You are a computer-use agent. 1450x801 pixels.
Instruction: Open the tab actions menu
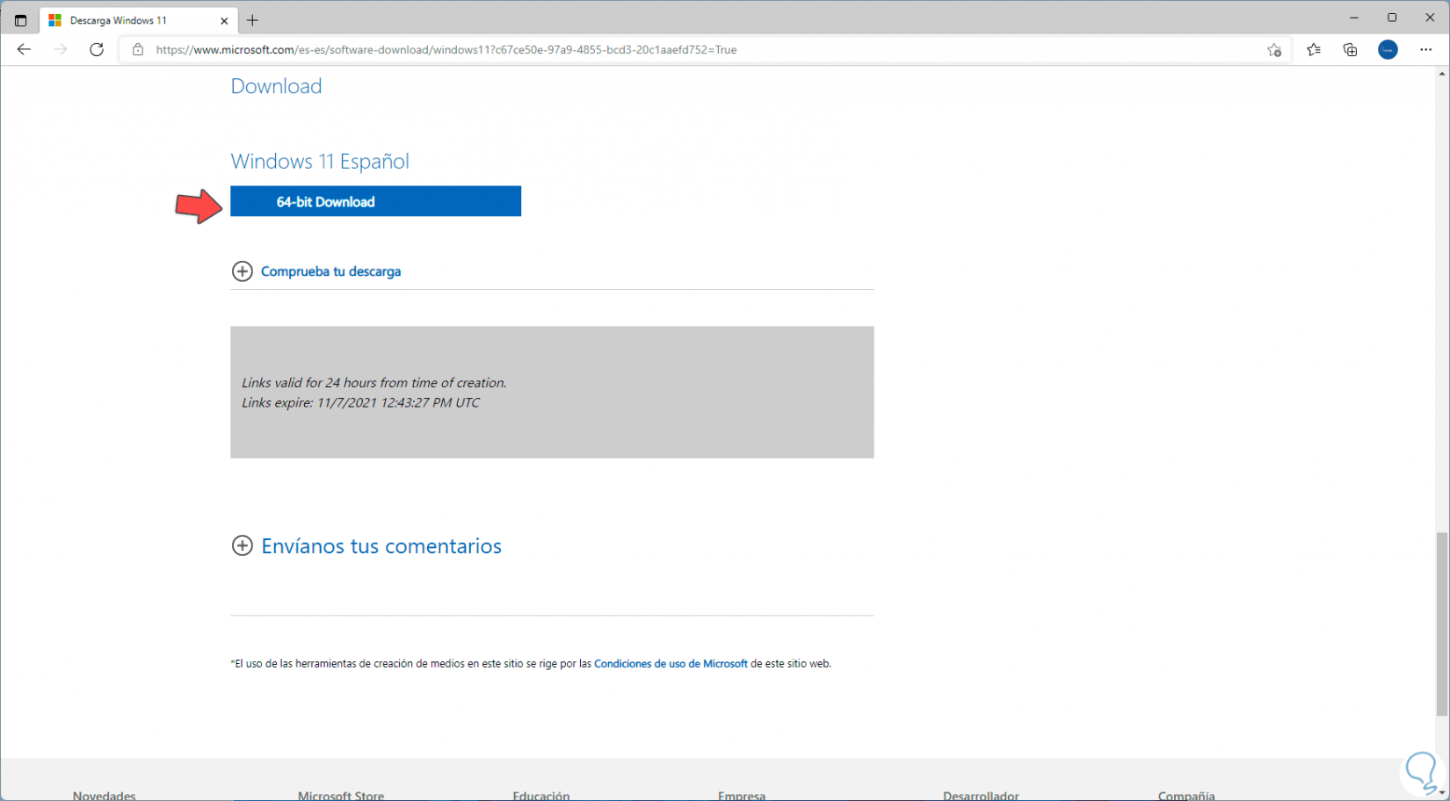(x=20, y=20)
